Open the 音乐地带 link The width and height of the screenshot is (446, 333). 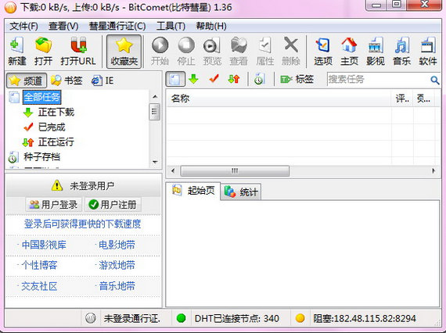tap(117, 286)
